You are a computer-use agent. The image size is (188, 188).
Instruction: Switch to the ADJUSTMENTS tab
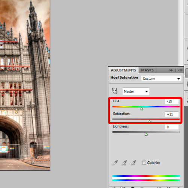coord(123,70)
